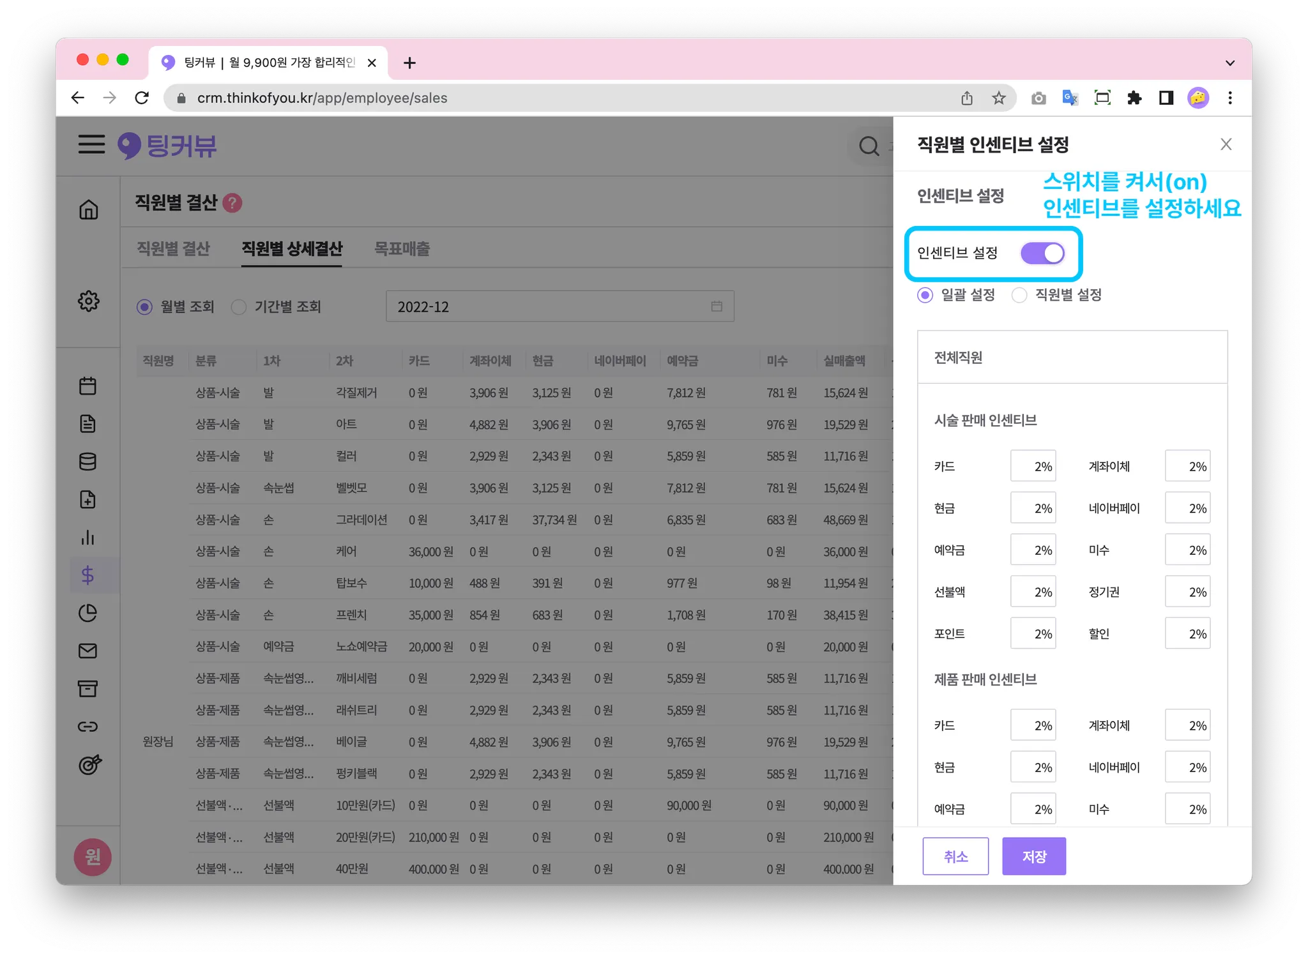Open the home icon in the sidebar
The height and width of the screenshot is (959, 1308).
click(88, 209)
